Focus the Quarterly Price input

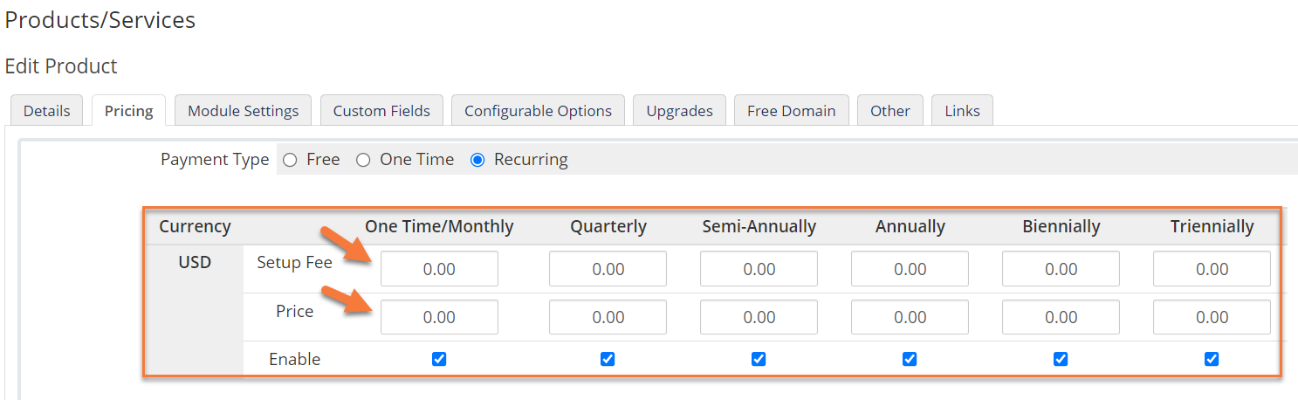[608, 317]
